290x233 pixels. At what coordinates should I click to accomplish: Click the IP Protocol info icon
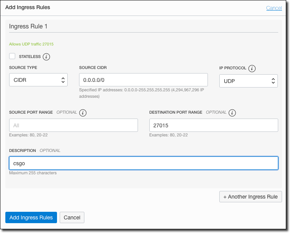click(252, 69)
